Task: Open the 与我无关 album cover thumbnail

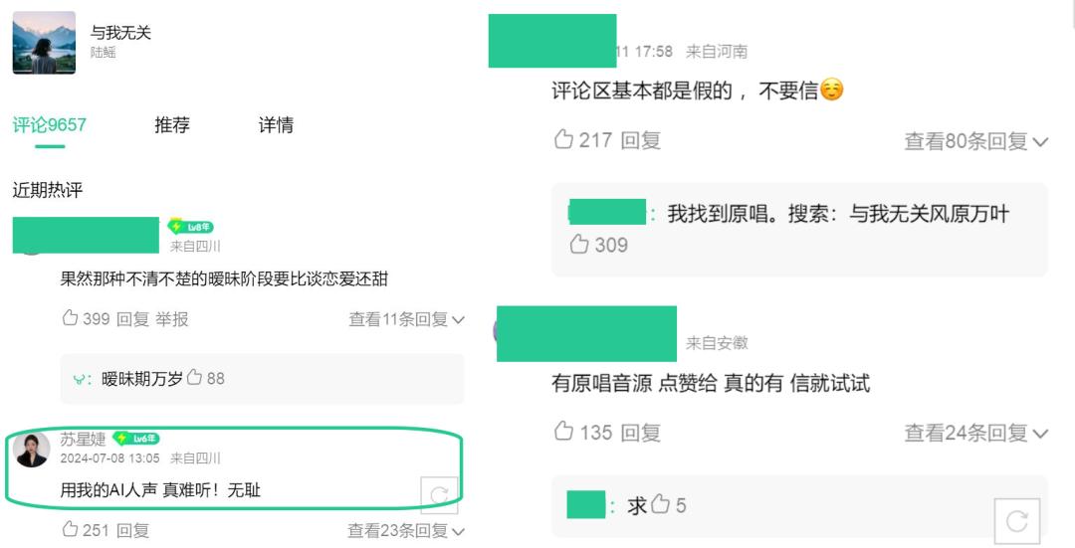Action: coord(44,42)
